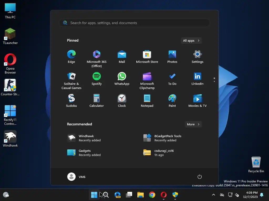Open the Photos app
Viewport: 269px width, 201px height.
tap(172, 57)
